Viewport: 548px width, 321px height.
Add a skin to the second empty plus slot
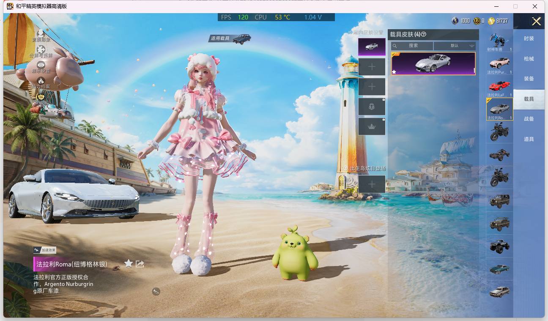pyautogui.click(x=372, y=87)
